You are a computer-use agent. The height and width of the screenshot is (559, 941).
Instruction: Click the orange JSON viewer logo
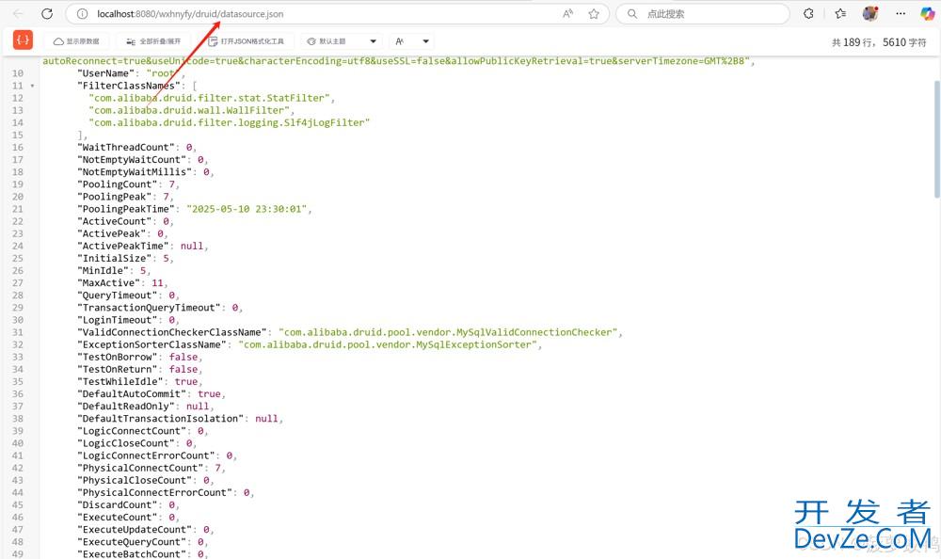point(23,40)
